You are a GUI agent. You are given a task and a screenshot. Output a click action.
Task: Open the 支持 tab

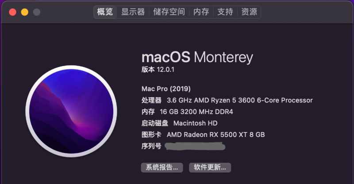225,12
